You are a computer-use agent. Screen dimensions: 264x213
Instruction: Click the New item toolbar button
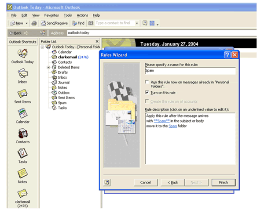17,23
